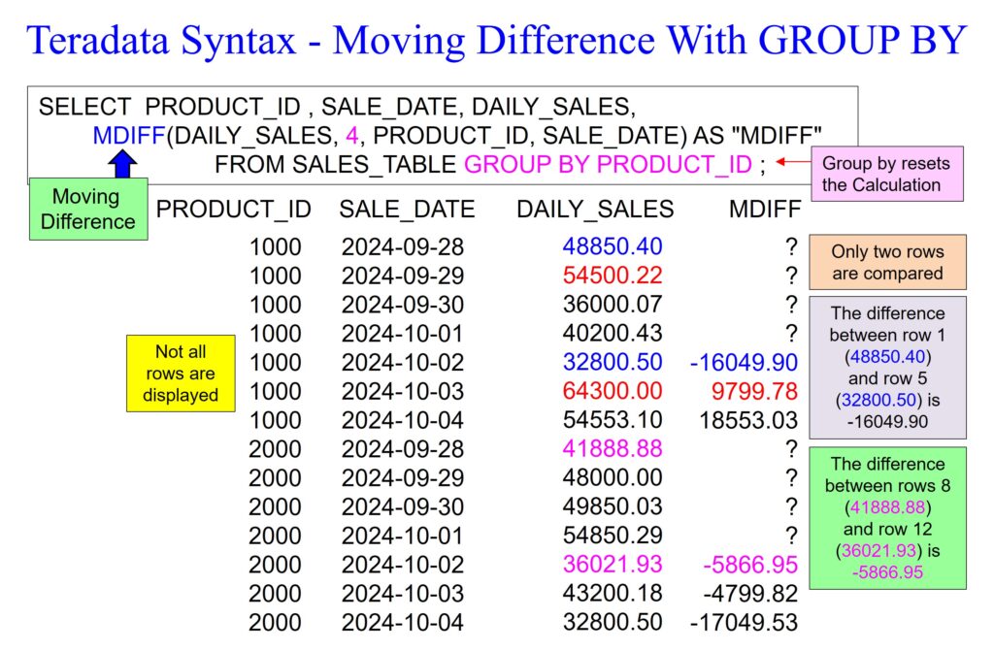Viewport: 994px width, 651px height.
Task: Click the DAILY_SALES column header
Action: [594, 209]
